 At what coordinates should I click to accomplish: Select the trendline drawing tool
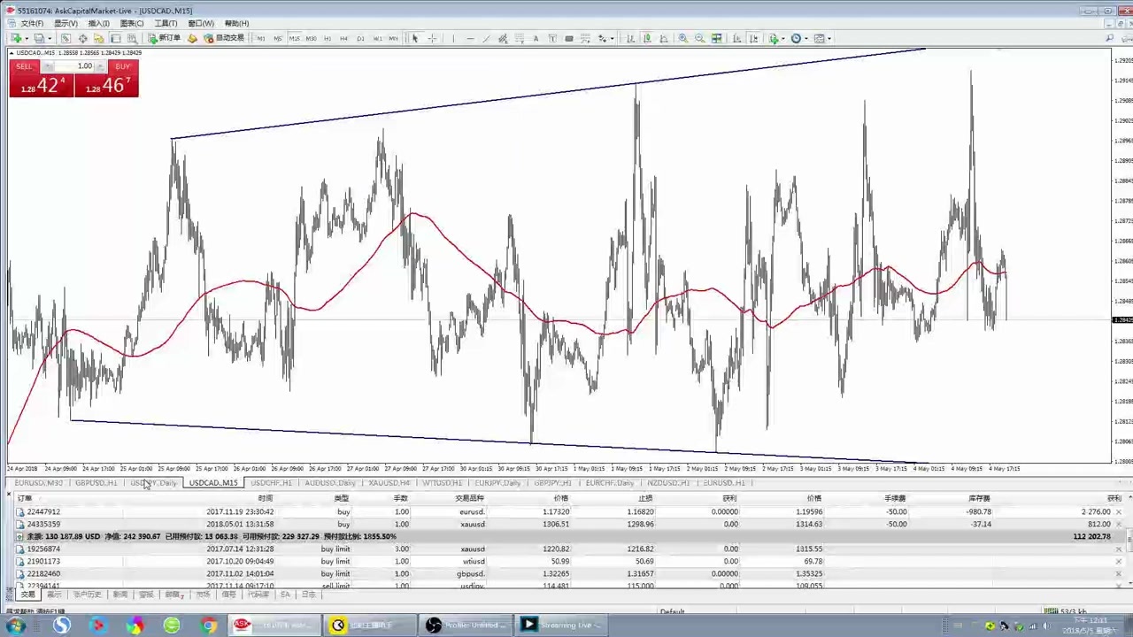486,38
